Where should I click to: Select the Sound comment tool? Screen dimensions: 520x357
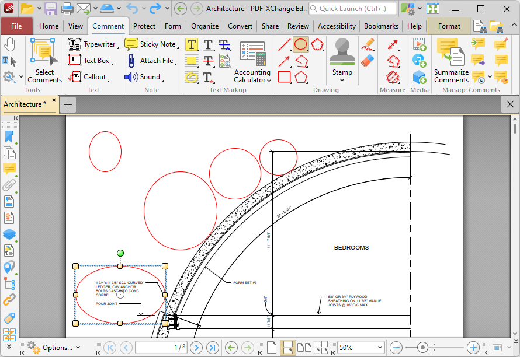point(143,77)
